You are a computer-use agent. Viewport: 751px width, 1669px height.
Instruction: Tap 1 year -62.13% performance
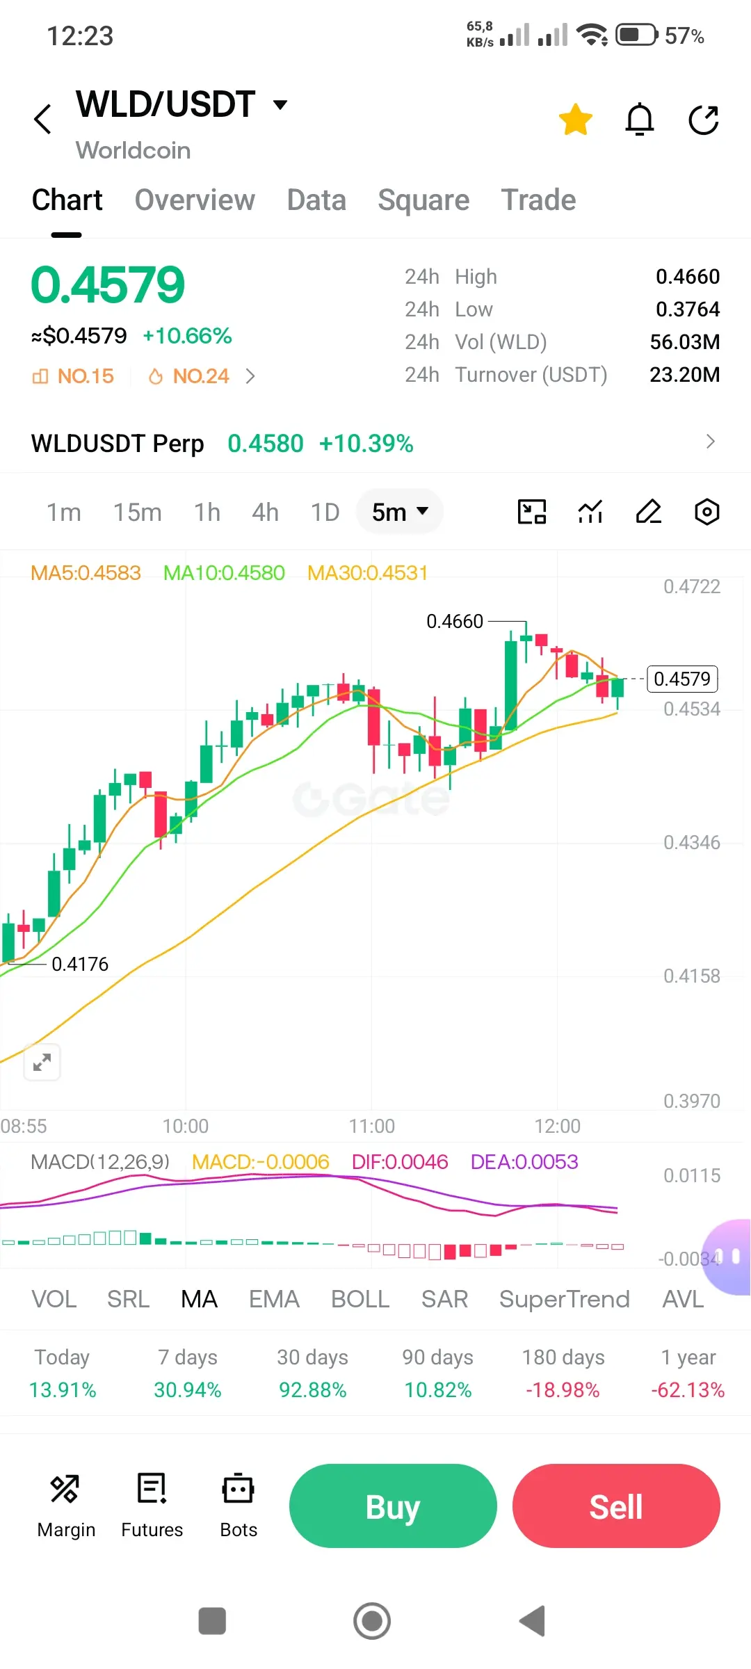[x=688, y=1373]
